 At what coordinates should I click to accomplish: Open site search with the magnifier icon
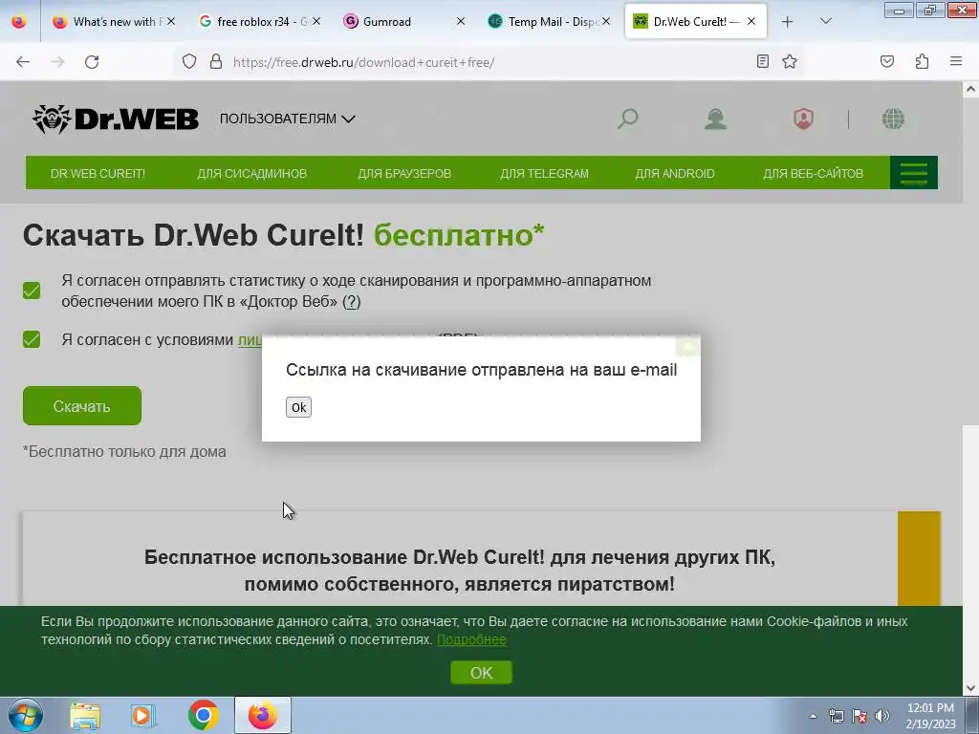[627, 119]
